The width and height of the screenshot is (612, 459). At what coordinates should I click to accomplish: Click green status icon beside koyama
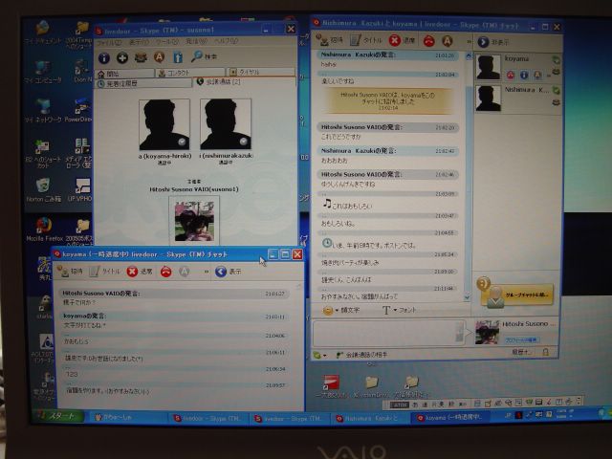557,60
